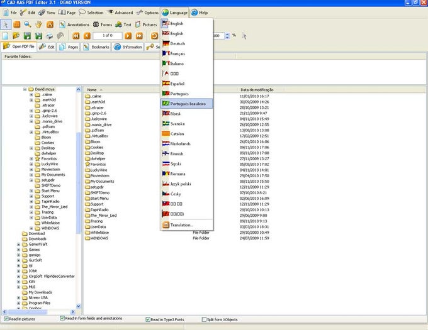Expand the WINDOWS tree node
The width and height of the screenshot is (428, 330).
point(31,228)
